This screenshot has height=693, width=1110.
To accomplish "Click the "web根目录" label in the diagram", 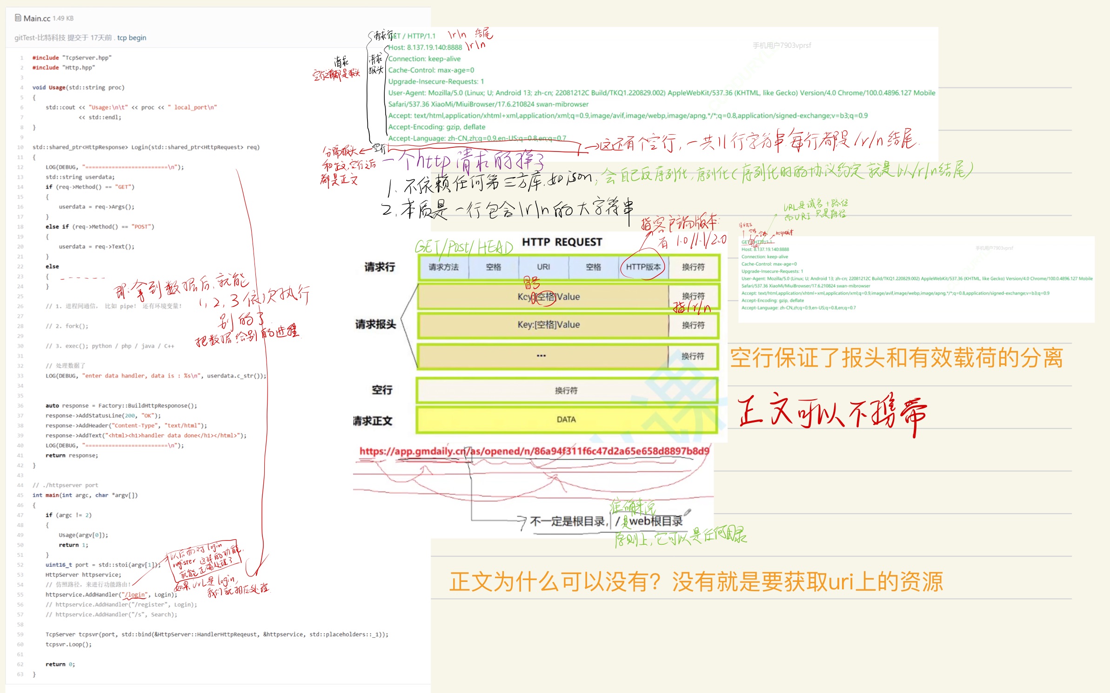I will (655, 521).
